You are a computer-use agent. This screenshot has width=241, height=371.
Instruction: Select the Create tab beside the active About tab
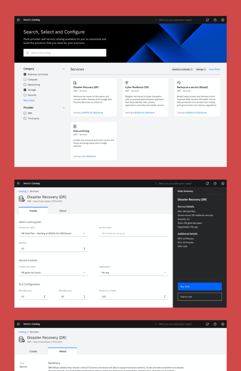click(x=33, y=351)
